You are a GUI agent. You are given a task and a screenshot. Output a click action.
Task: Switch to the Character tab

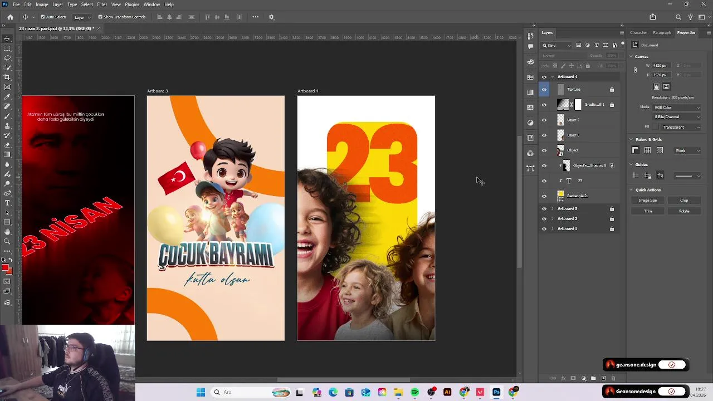pos(638,32)
